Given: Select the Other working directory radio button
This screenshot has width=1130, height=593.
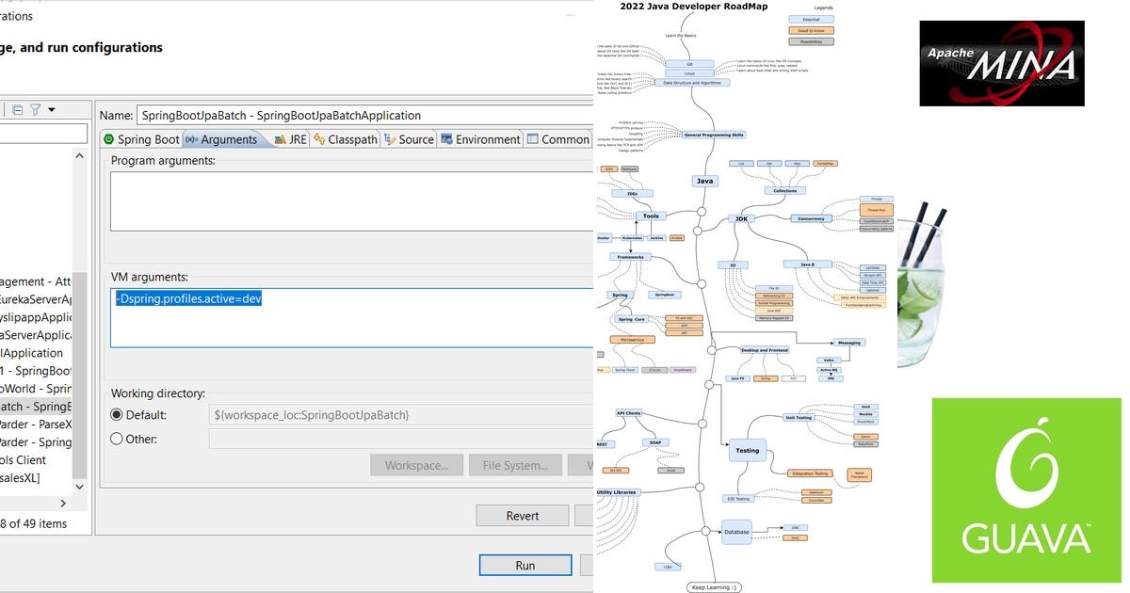Looking at the screenshot, I should coord(117,439).
